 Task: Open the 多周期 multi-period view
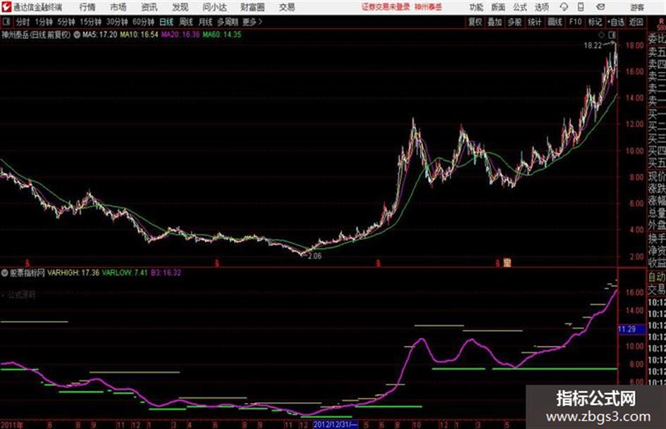click(x=228, y=22)
